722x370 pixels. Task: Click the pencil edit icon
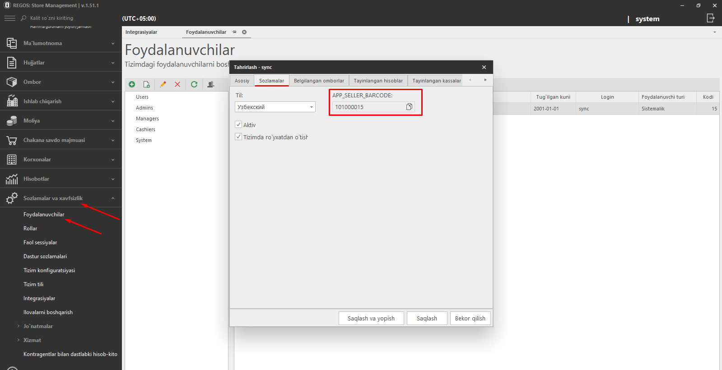click(x=163, y=84)
